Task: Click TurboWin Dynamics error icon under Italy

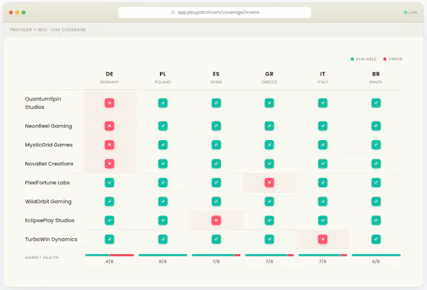Action: [323, 239]
